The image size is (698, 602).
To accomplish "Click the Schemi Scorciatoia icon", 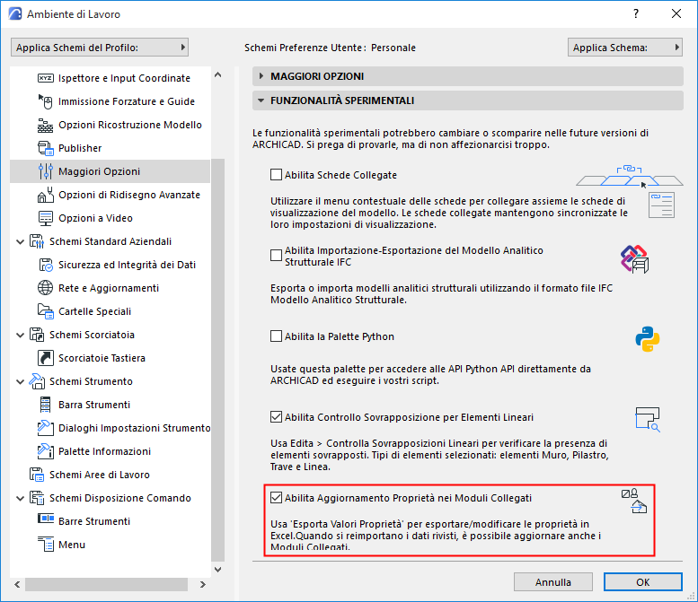I will (x=37, y=335).
